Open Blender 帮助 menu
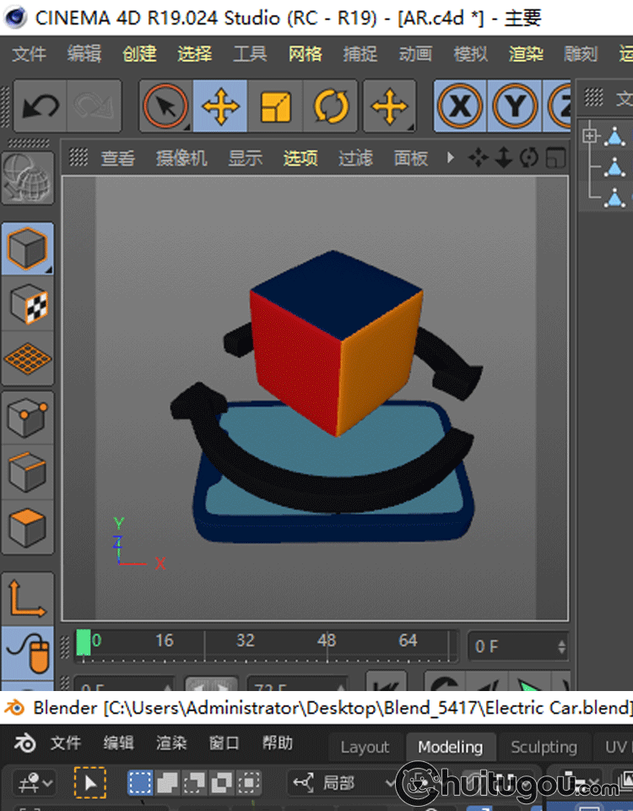Image resolution: width=633 pixels, height=811 pixels. point(278,743)
